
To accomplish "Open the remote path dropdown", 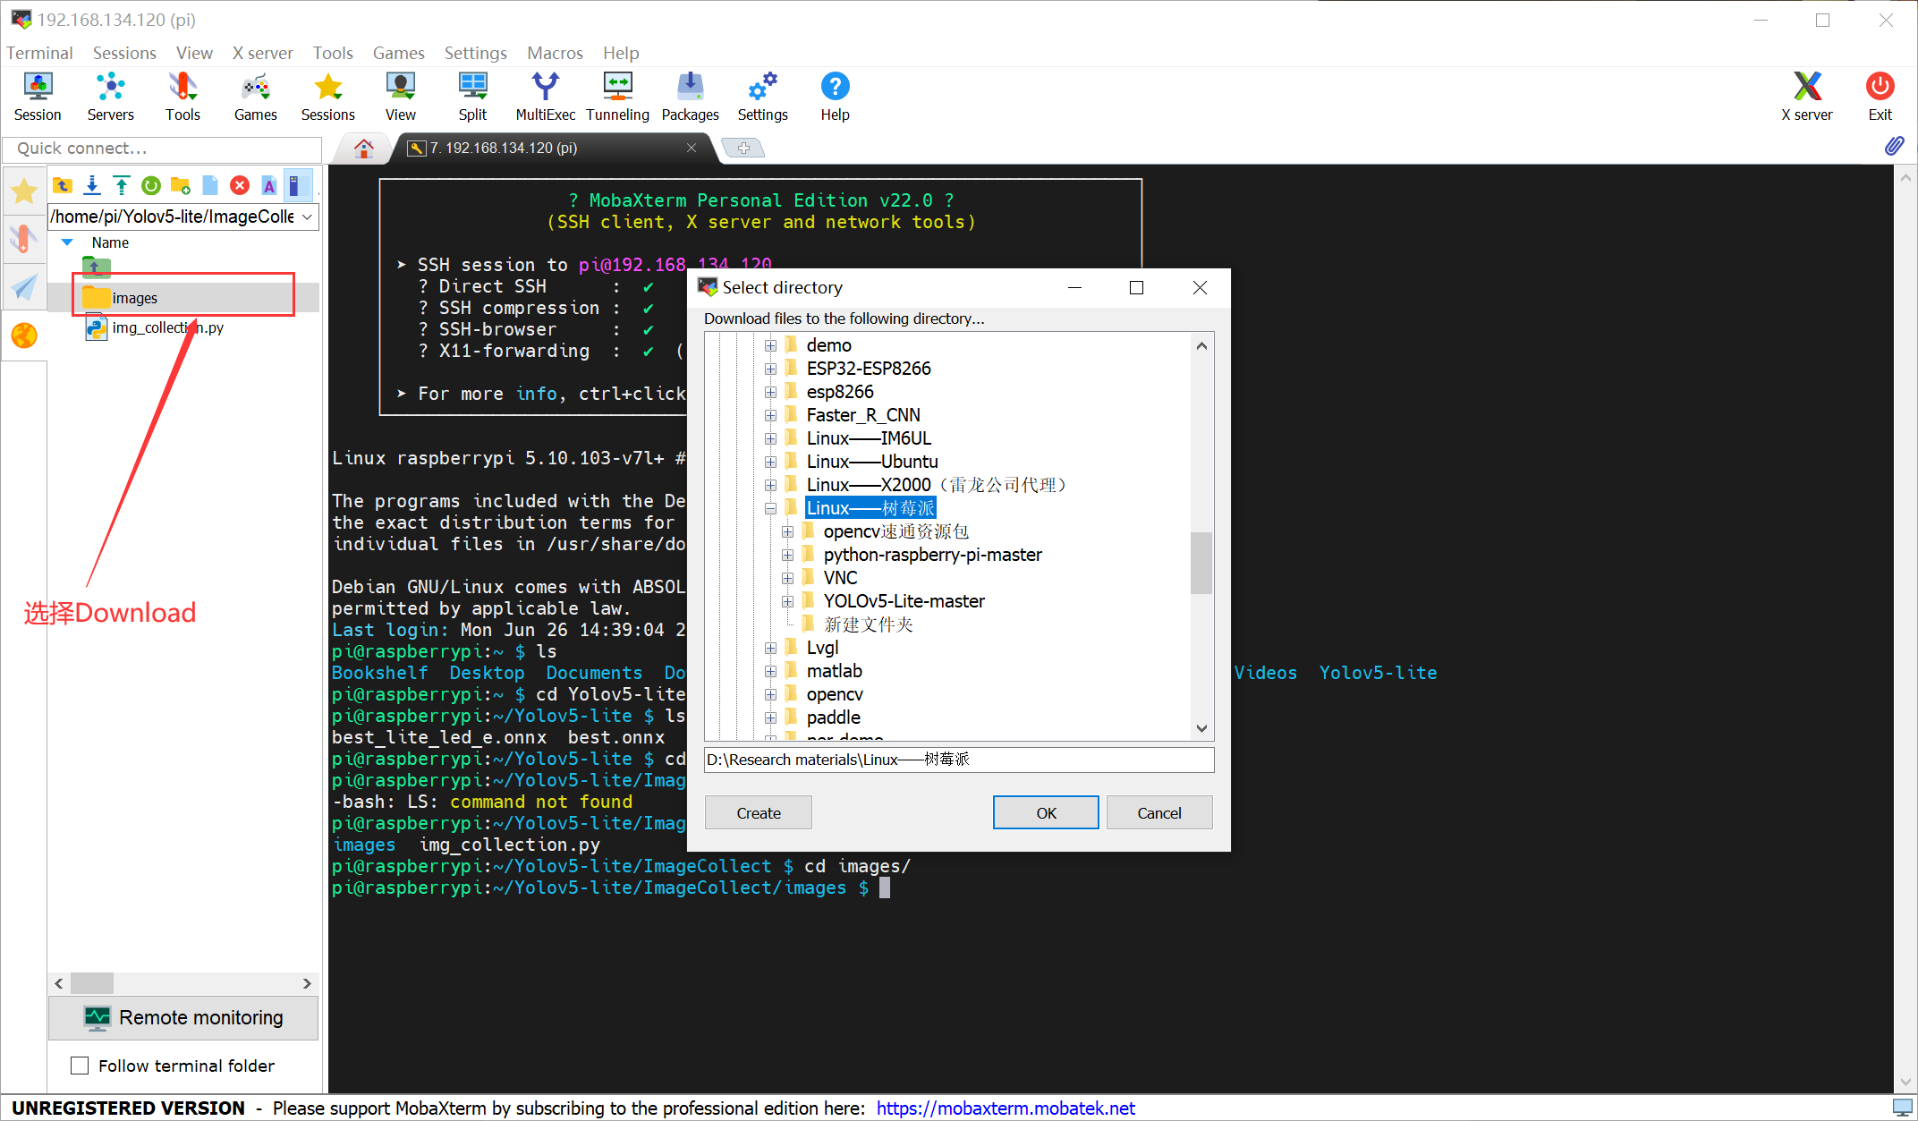I will (x=307, y=217).
